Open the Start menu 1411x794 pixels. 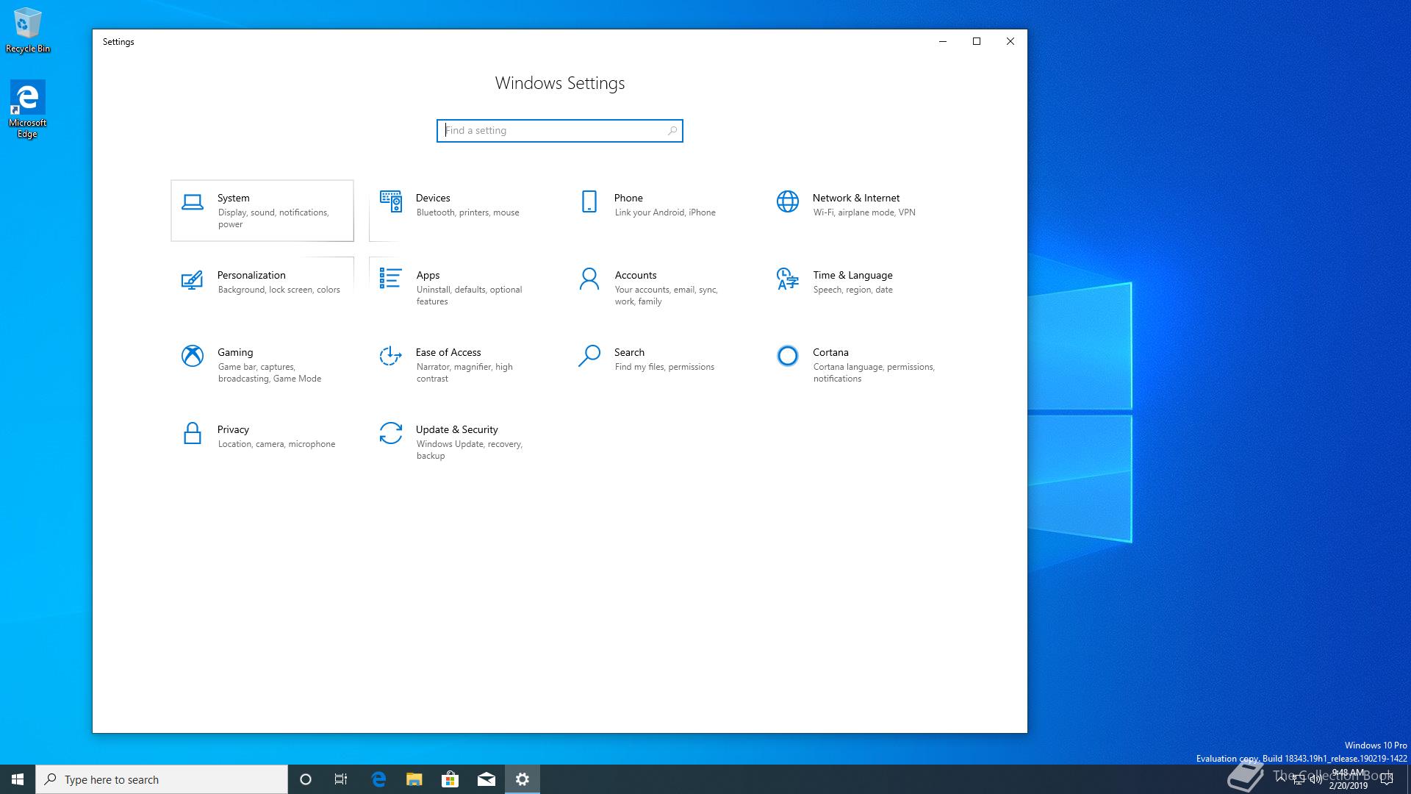coord(18,779)
